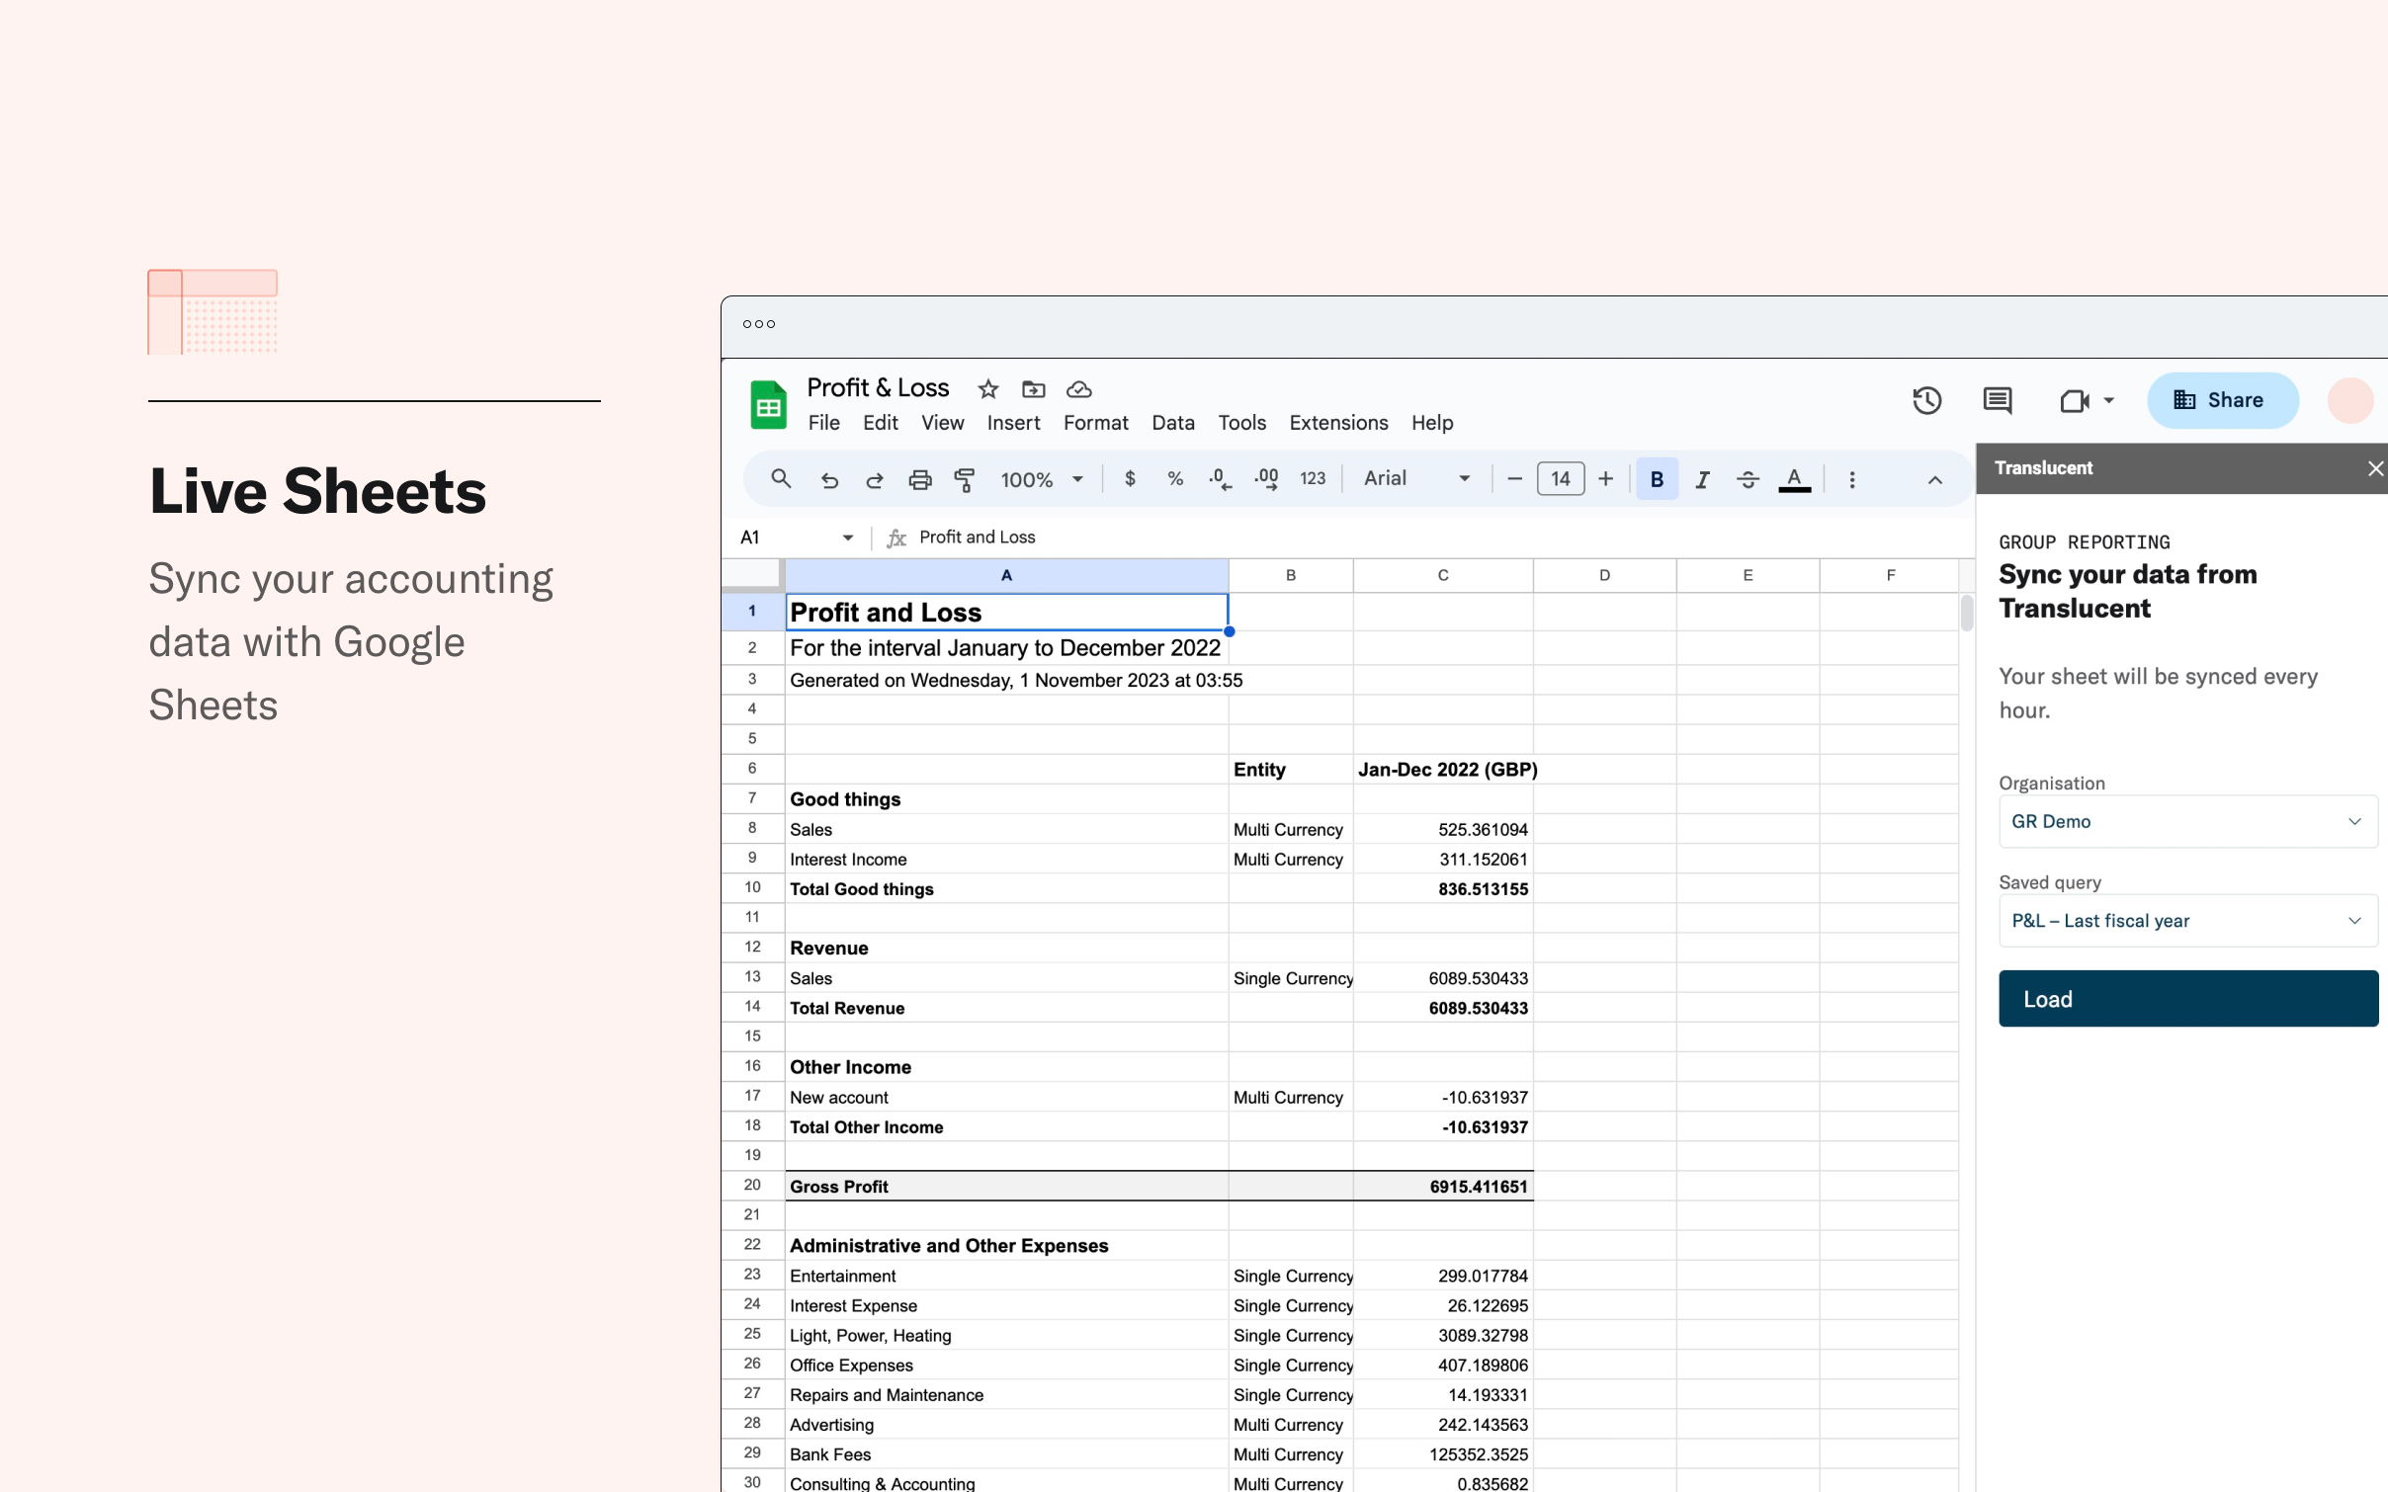Open the Arial font dropdown
The image size is (2388, 1492).
pos(1417,479)
